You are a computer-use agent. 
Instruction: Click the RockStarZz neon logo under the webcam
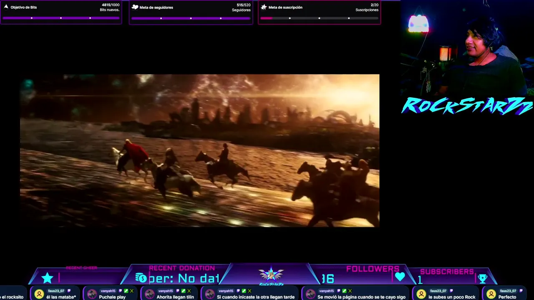pyautogui.click(x=467, y=105)
